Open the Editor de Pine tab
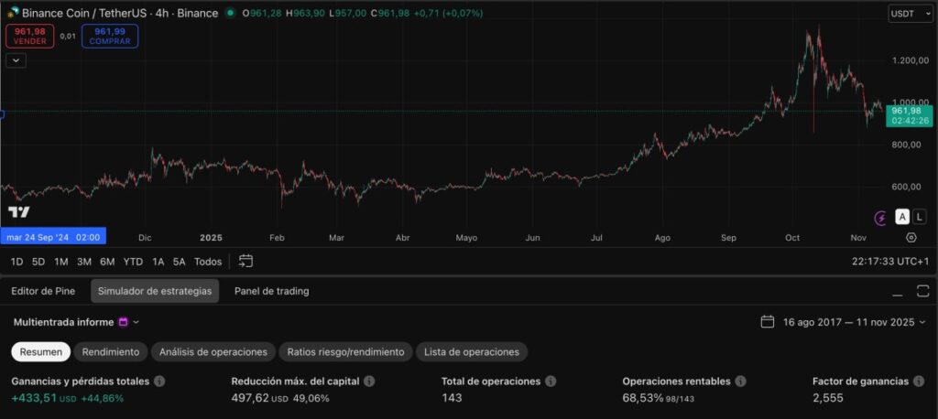Image resolution: width=938 pixels, height=419 pixels. [43, 291]
